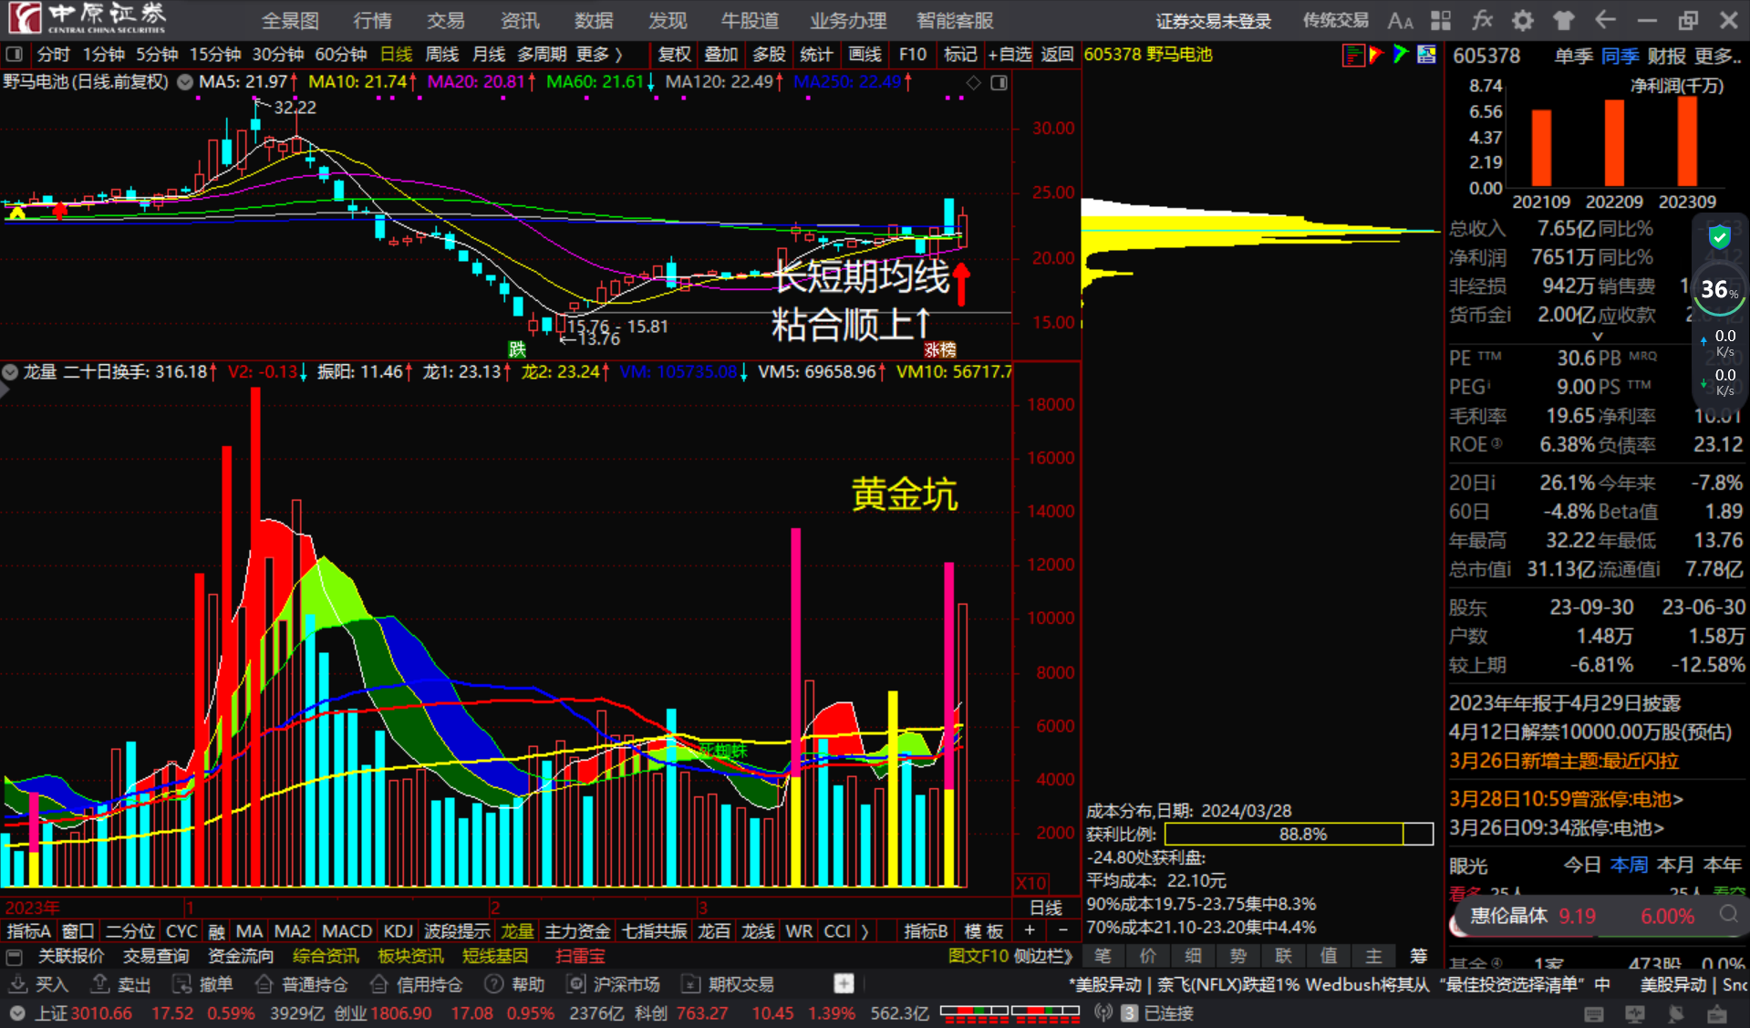Switch to the 同季 same-quarter view
This screenshot has height=1028, width=1750.
1620,57
